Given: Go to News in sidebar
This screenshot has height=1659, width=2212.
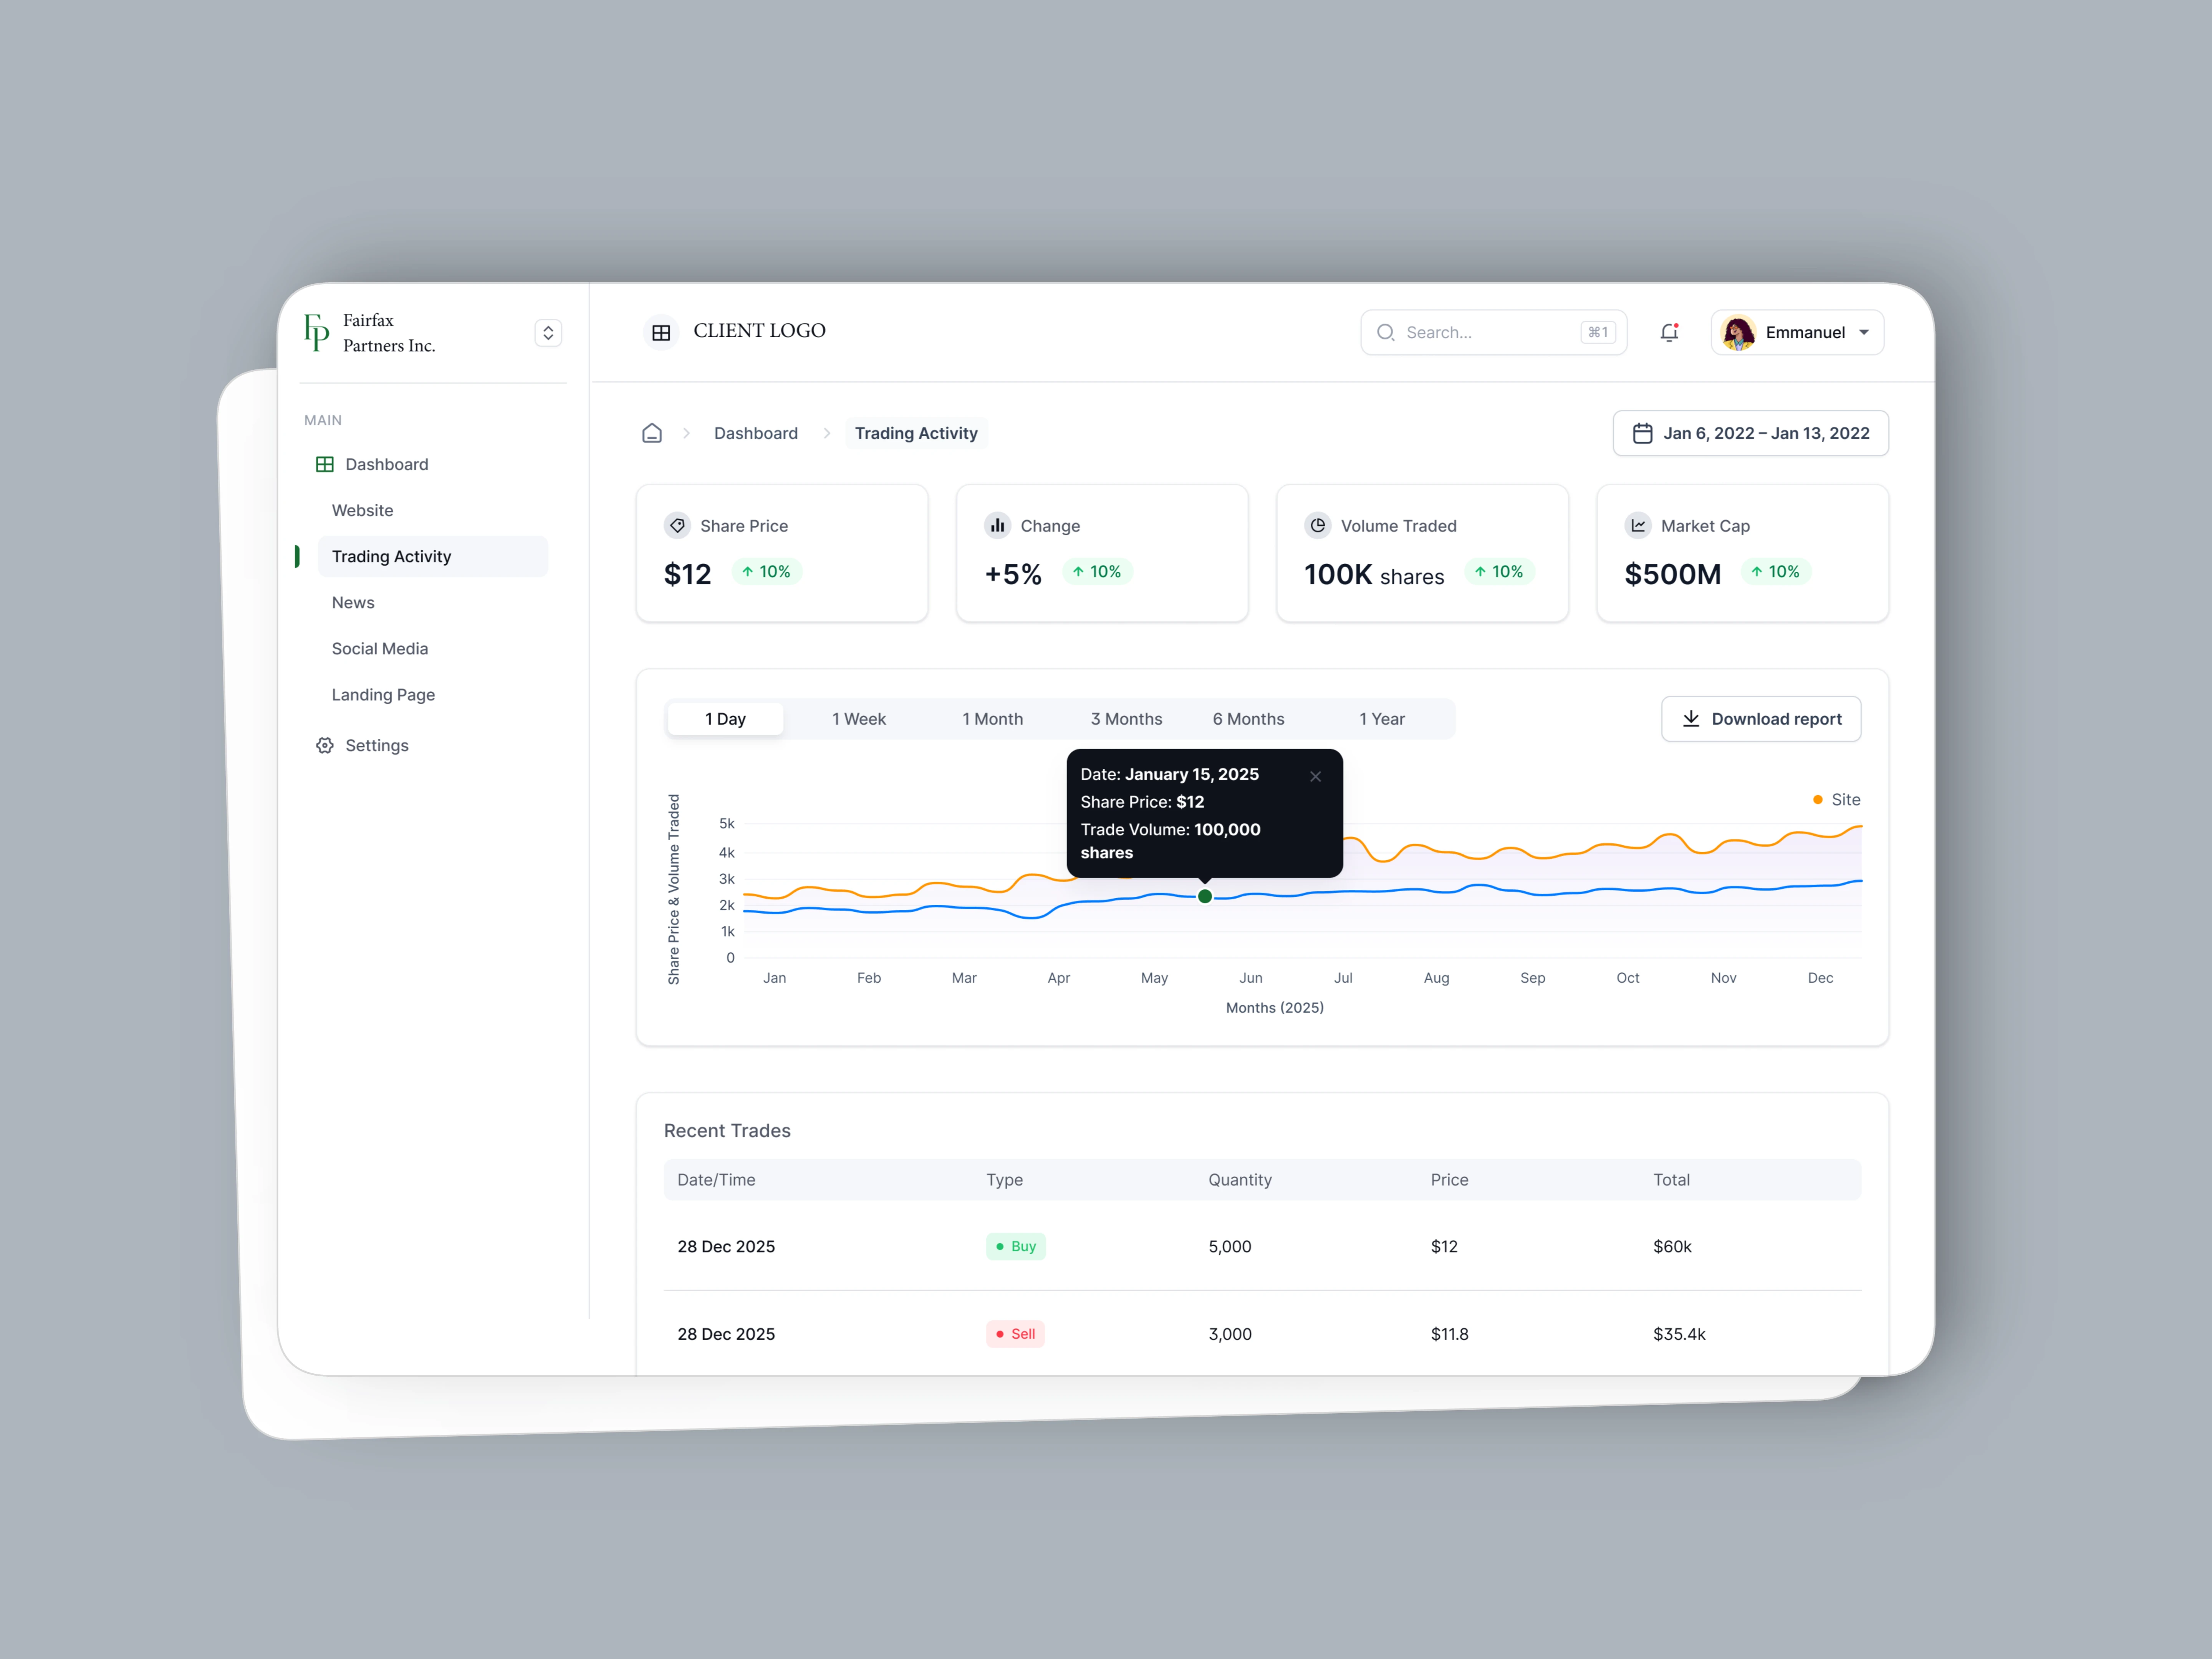Looking at the screenshot, I should pos(353,602).
